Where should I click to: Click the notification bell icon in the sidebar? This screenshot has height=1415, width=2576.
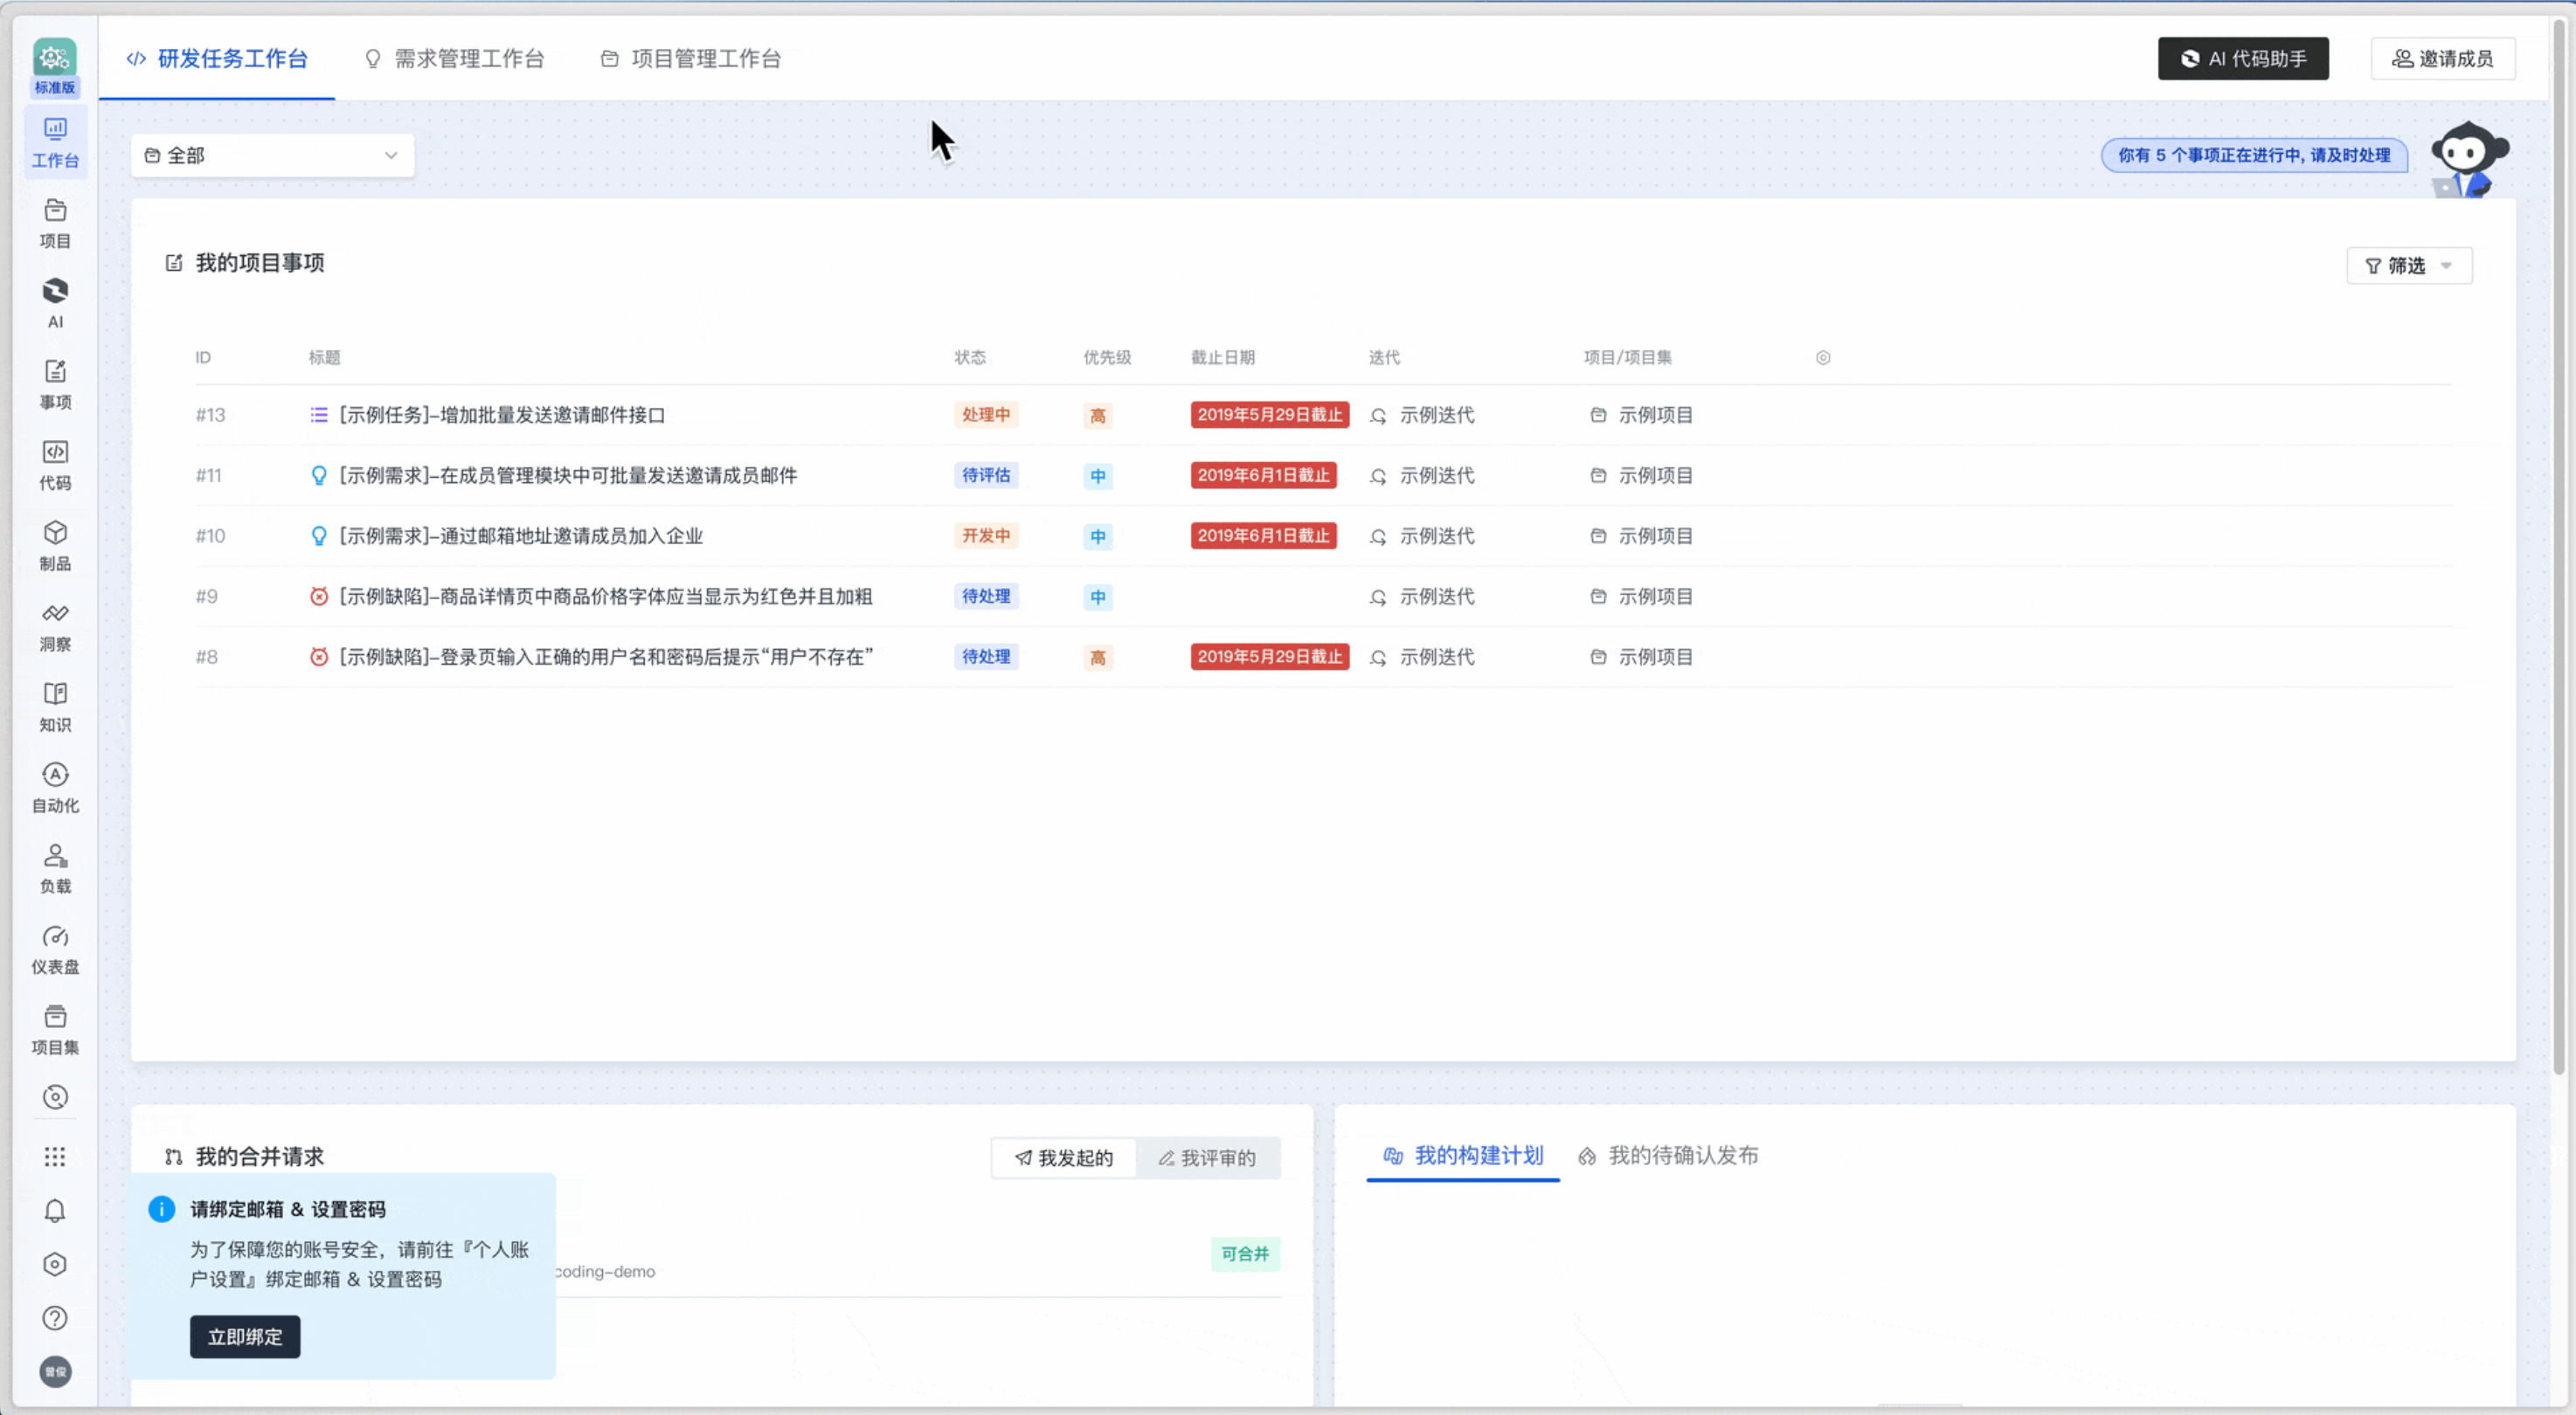(55, 1211)
